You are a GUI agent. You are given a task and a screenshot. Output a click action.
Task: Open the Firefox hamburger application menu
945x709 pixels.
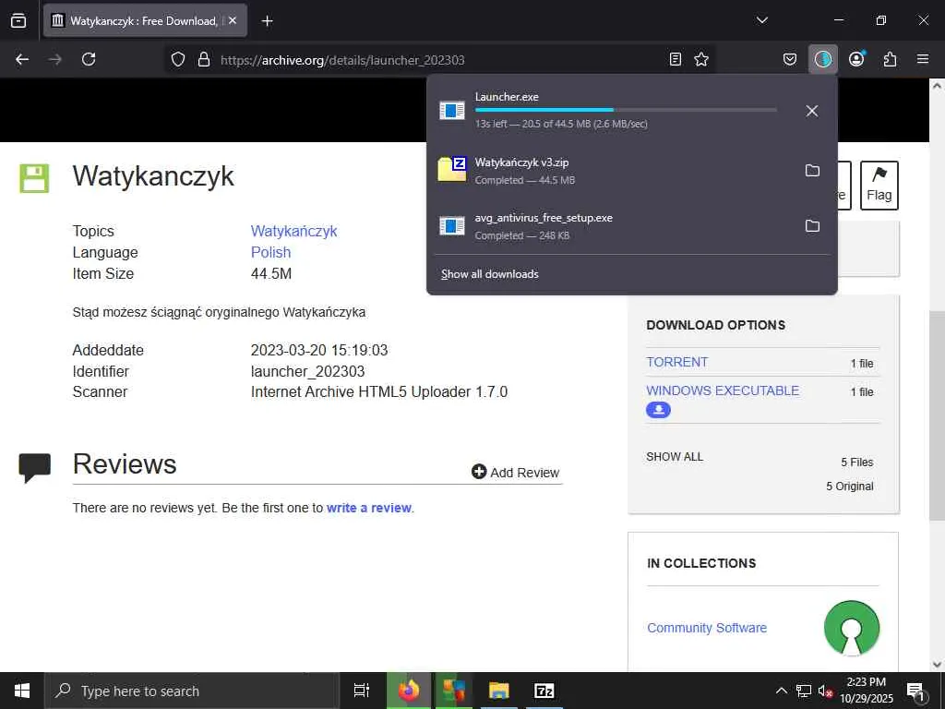pos(923,59)
